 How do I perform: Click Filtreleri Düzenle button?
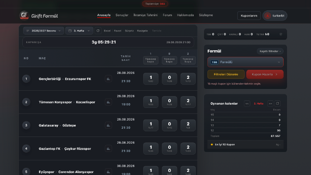coord(226,75)
